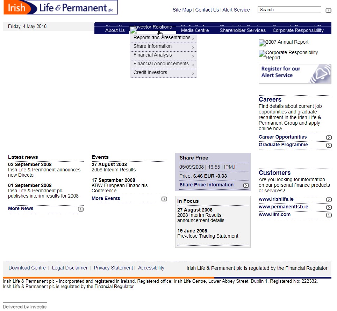
Task: Visit the www.permanenttsb.ie link
Action: tap(283, 207)
